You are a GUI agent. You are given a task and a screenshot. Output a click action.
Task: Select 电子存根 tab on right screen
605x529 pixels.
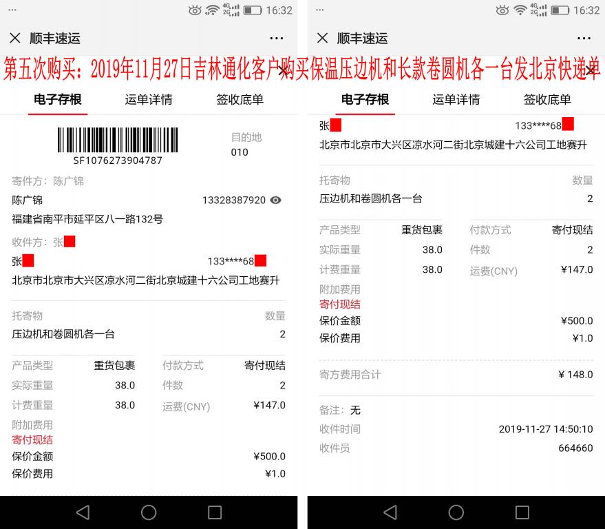point(365,100)
